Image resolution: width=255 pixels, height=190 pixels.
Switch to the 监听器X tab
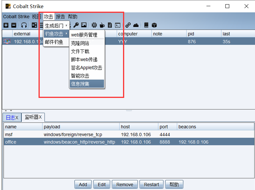(x=33, y=117)
